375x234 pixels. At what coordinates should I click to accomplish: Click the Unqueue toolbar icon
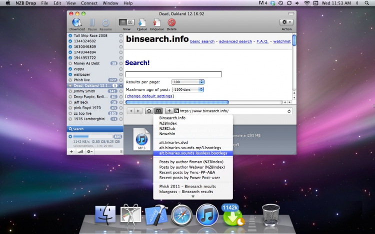[156, 22]
